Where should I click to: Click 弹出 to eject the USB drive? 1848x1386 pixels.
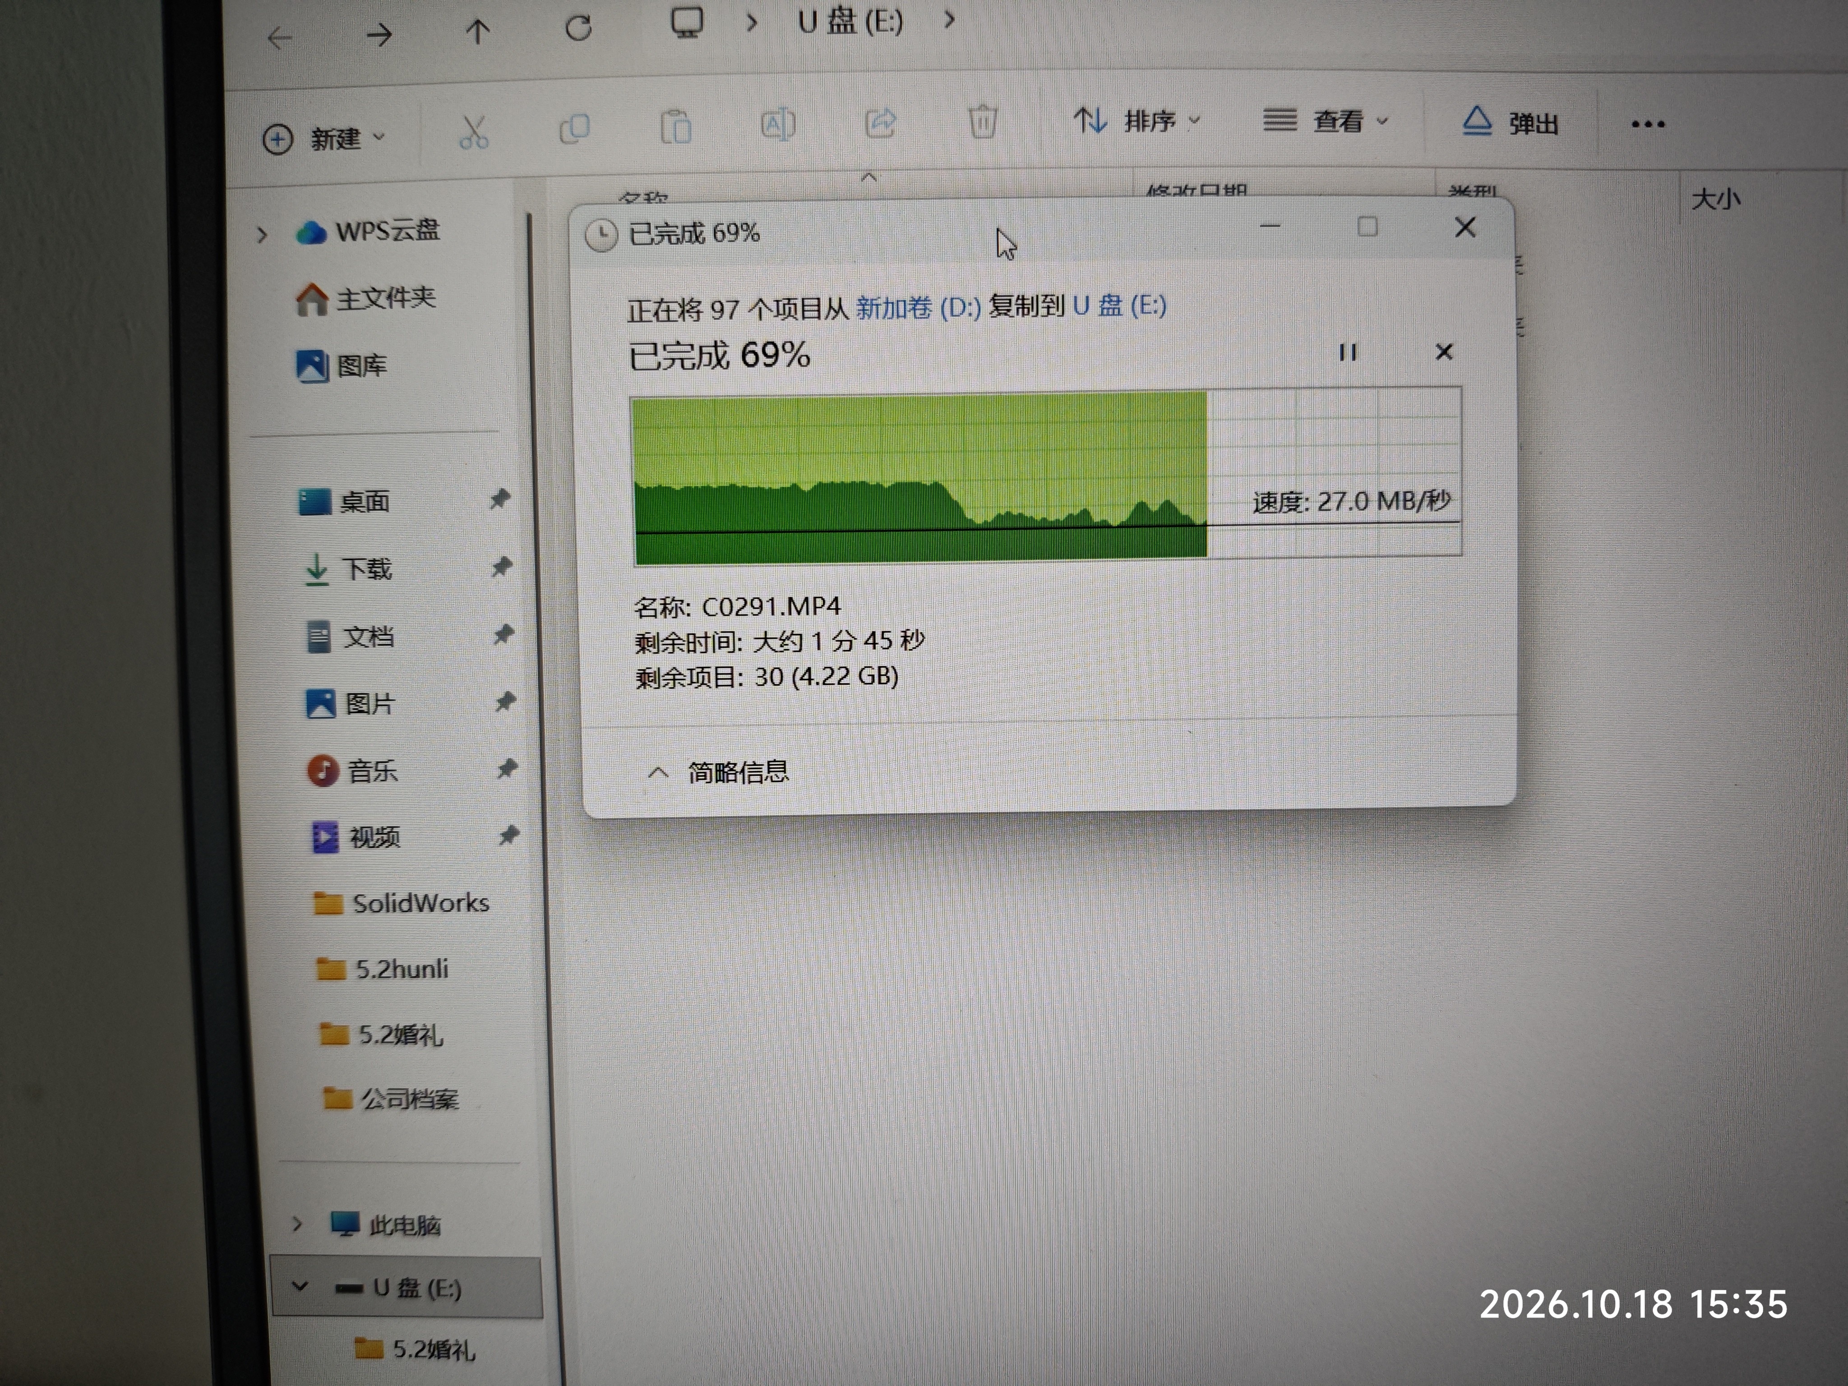[1511, 123]
